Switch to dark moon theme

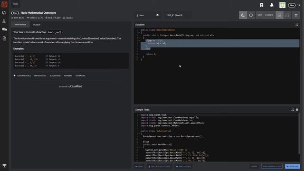(x=243, y=15)
